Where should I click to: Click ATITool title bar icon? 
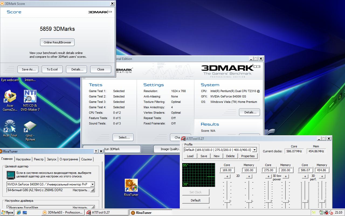coord(183,139)
